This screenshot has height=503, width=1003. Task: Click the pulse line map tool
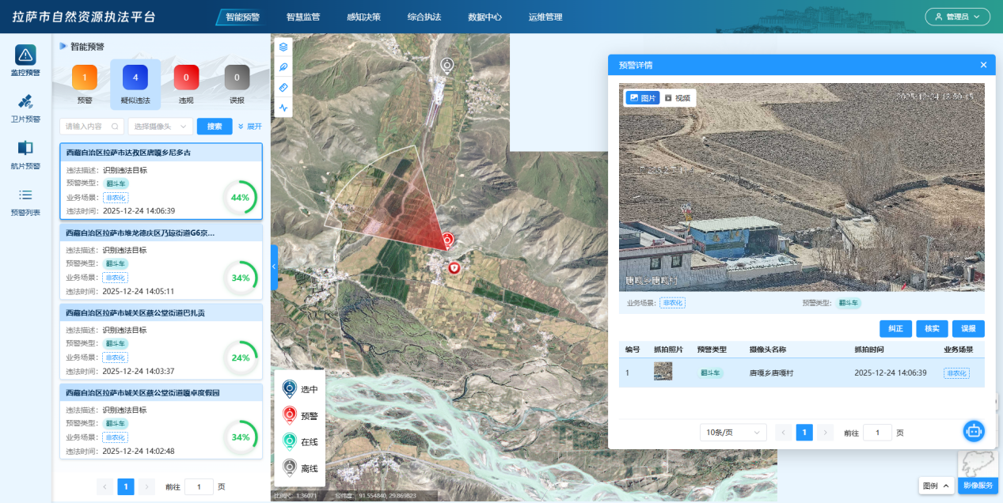[283, 108]
